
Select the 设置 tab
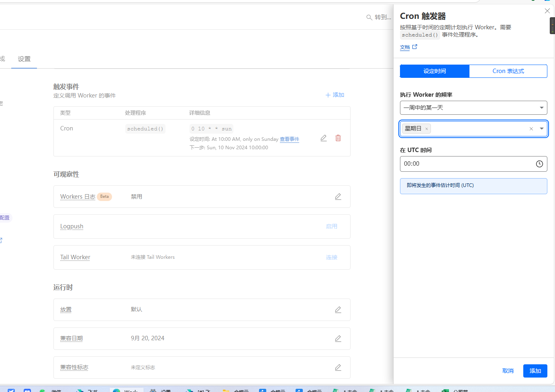(24, 59)
